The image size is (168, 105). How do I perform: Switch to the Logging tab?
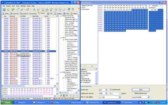click(58, 13)
